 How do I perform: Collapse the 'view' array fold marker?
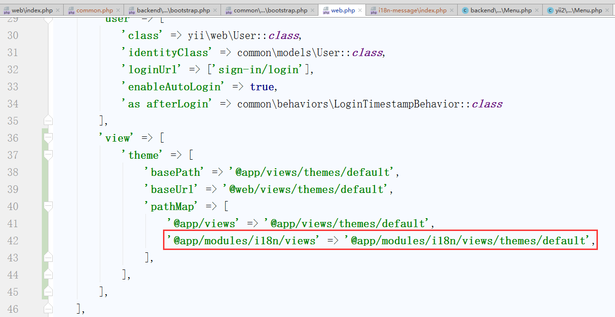[48, 138]
